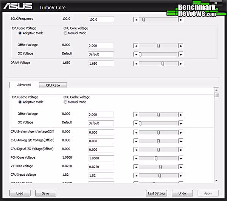Decrease CPU Digital I/O Voltage left arrow
The image size is (227, 201).
[x=136, y=150]
